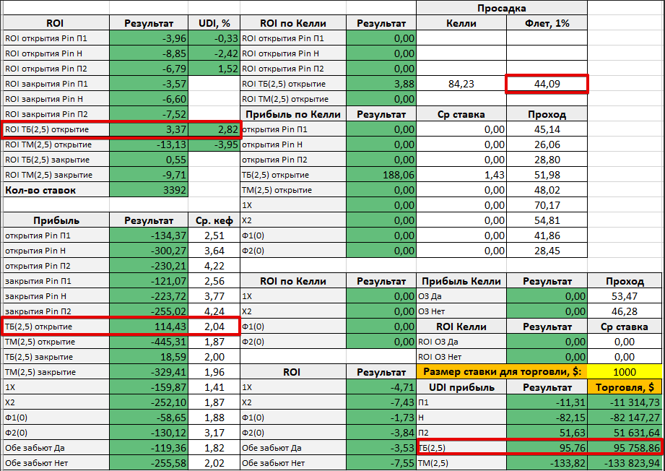Click the profit cell -300,27
The width and height of the screenshot is (665, 471).
coord(149,251)
